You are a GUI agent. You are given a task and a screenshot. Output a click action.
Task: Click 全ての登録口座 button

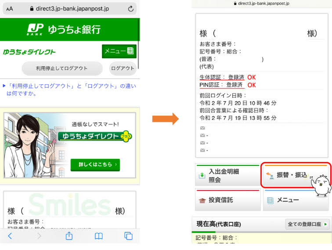pos(307,224)
